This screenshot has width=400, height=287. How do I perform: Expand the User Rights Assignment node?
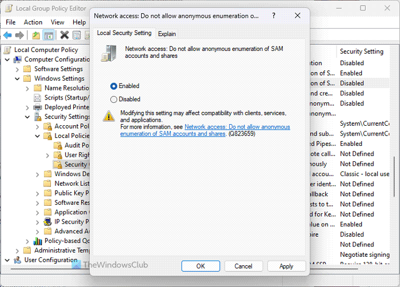47,156
